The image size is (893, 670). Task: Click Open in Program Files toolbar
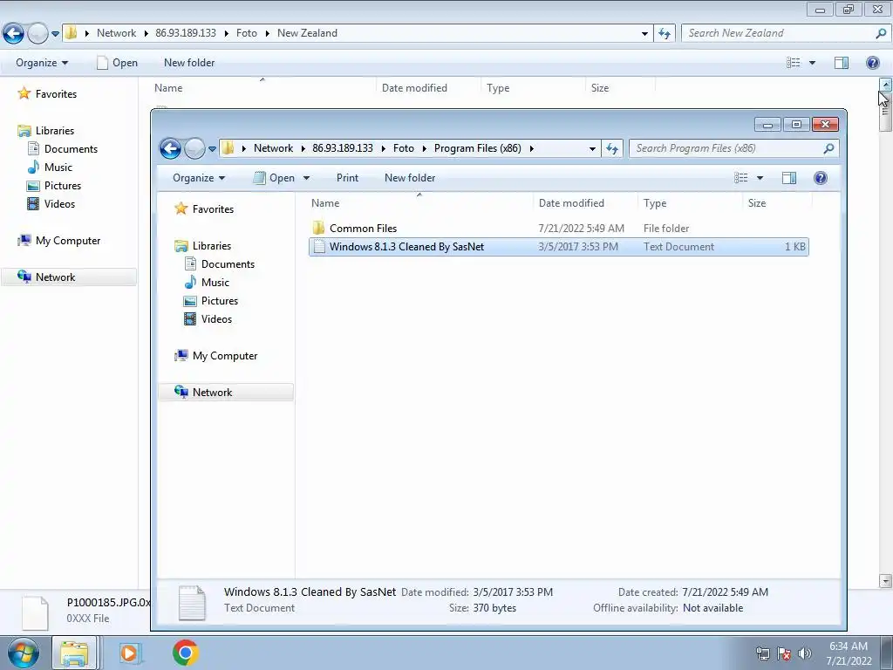tap(275, 178)
